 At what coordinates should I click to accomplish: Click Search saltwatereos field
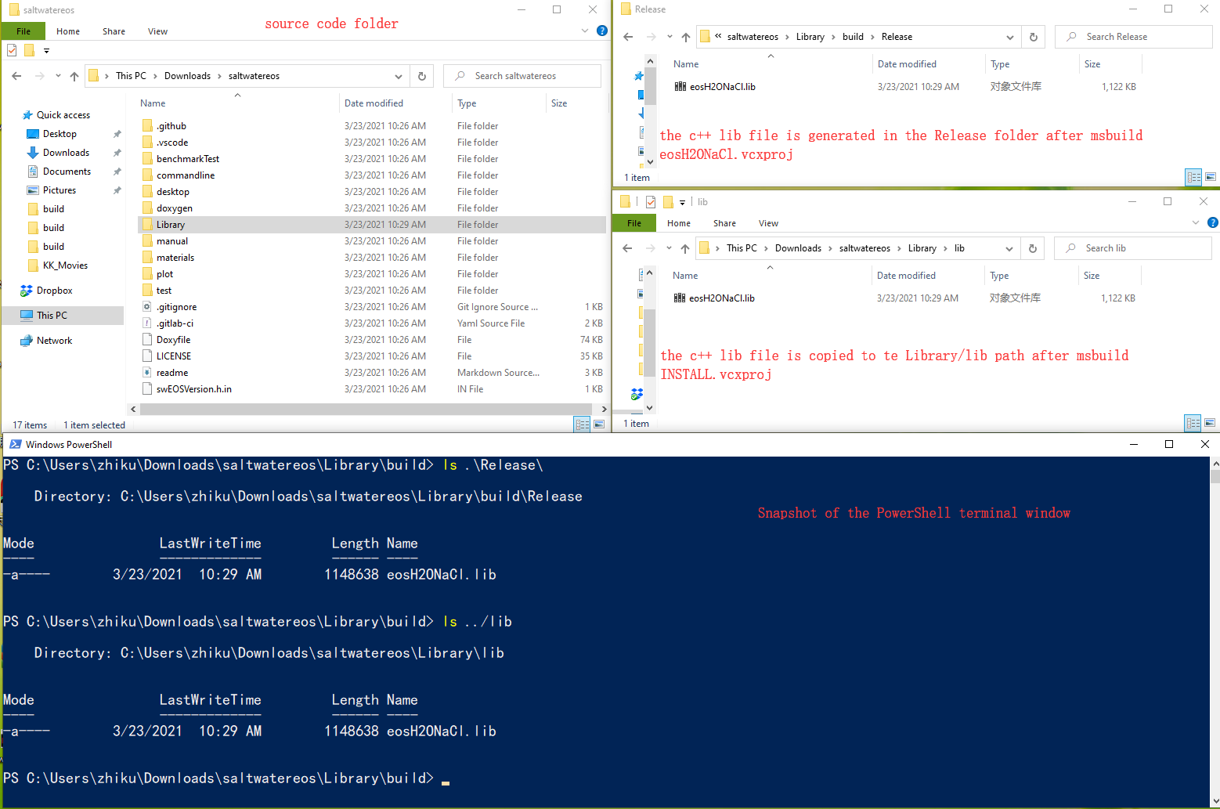pyautogui.click(x=522, y=76)
